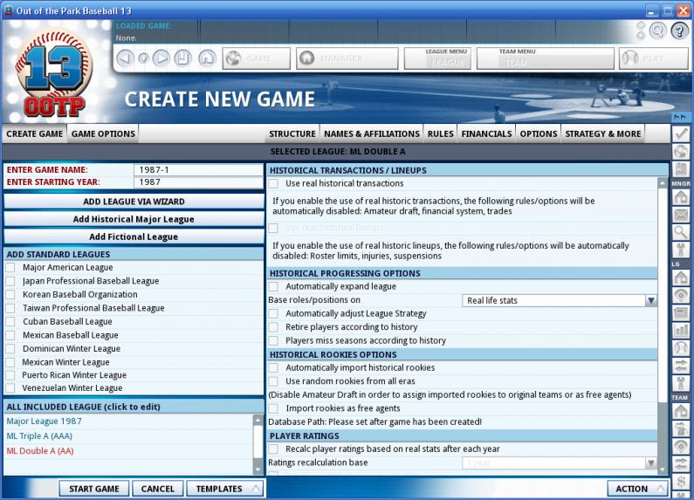Enable Use real historical transactions checkbox
Viewport: 694px width, 500px height.
(274, 184)
